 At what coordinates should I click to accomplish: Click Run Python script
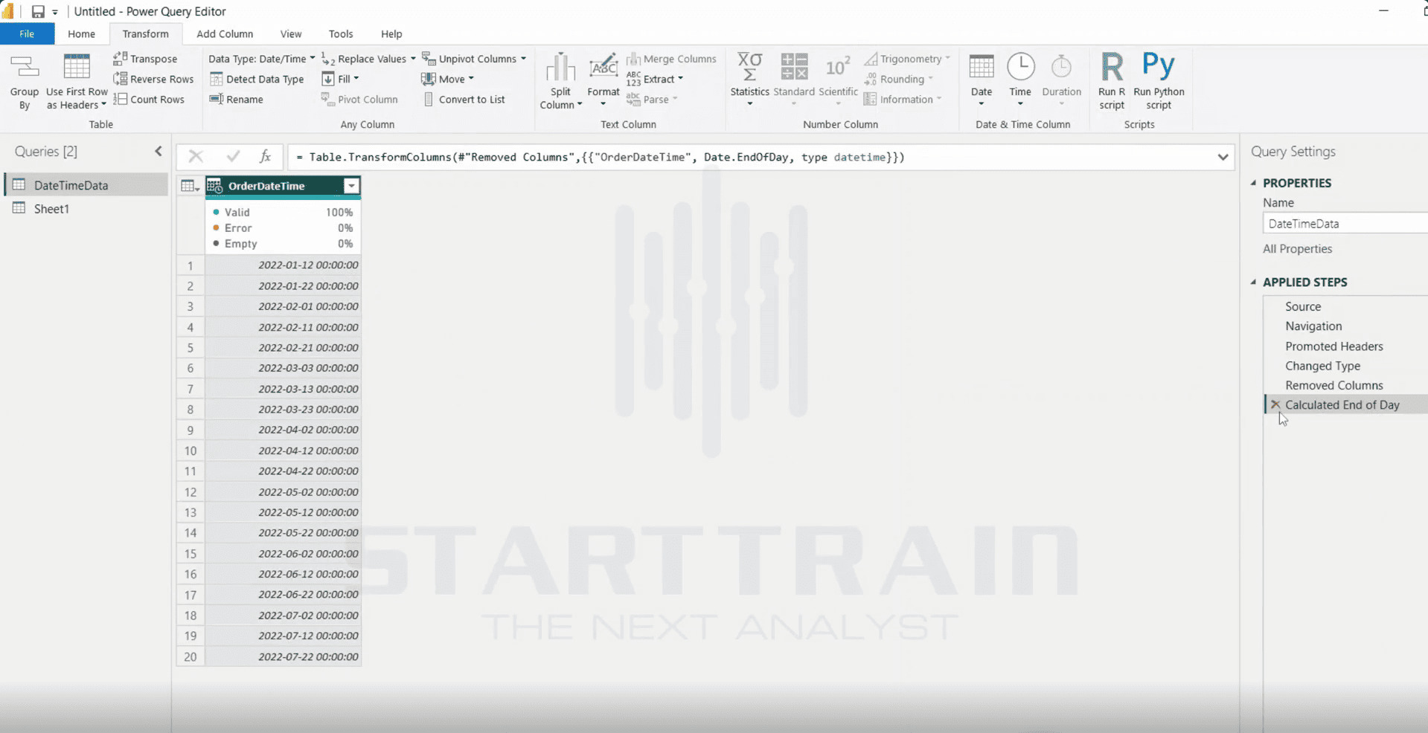[x=1159, y=81]
